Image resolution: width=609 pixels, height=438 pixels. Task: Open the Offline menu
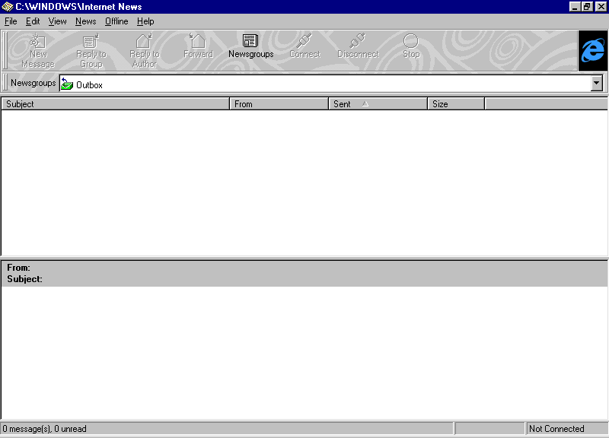(116, 21)
